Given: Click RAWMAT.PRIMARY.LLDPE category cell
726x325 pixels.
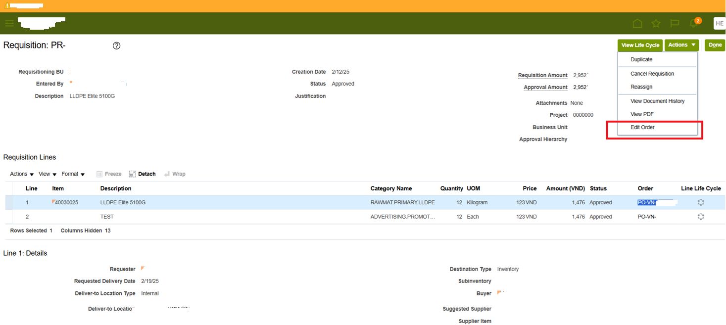Looking at the screenshot, I should point(402,202).
